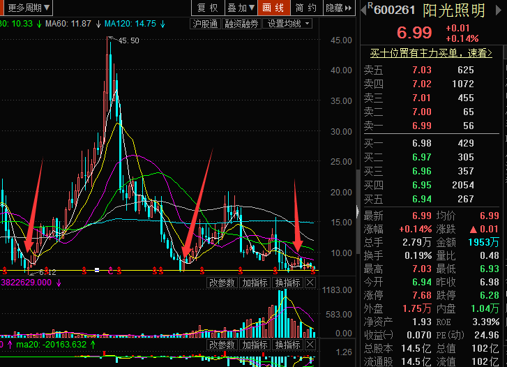Click 隐藏 to hide side panel
This screenshot has width=507, height=367.
pyautogui.click(x=339, y=8)
